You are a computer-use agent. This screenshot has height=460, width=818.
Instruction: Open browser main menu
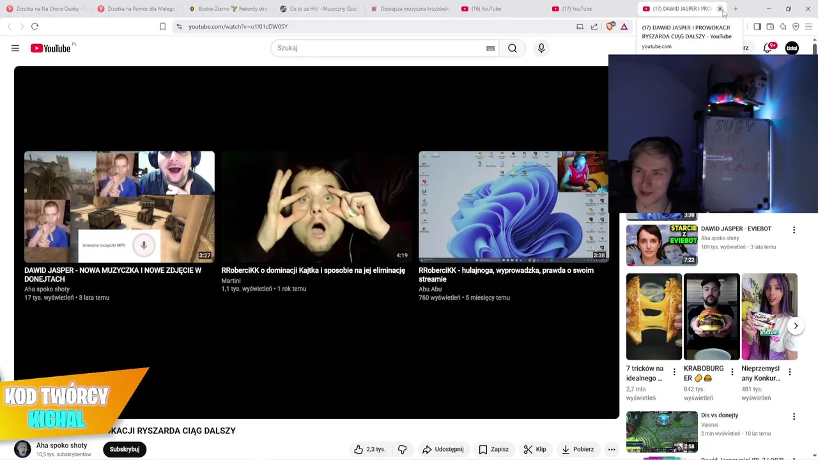808,26
